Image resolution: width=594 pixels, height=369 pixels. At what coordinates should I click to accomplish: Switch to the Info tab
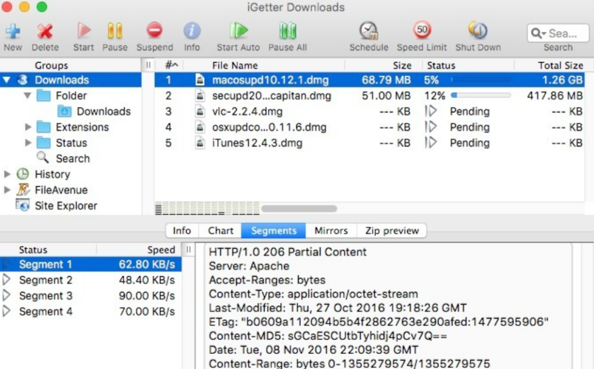point(182,231)
